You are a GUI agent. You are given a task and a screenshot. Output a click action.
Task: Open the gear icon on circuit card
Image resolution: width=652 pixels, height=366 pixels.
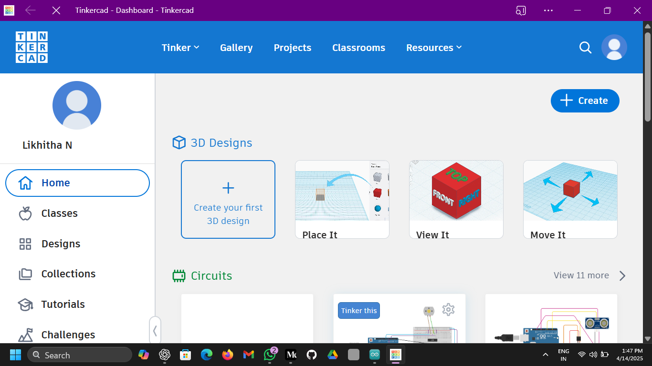click(448, 310)
